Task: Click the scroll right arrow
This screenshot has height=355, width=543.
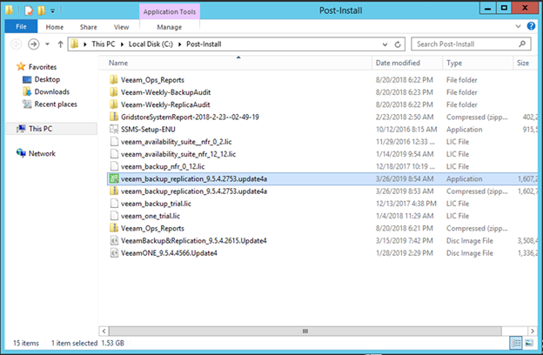Action: click(x=533, y=332)
